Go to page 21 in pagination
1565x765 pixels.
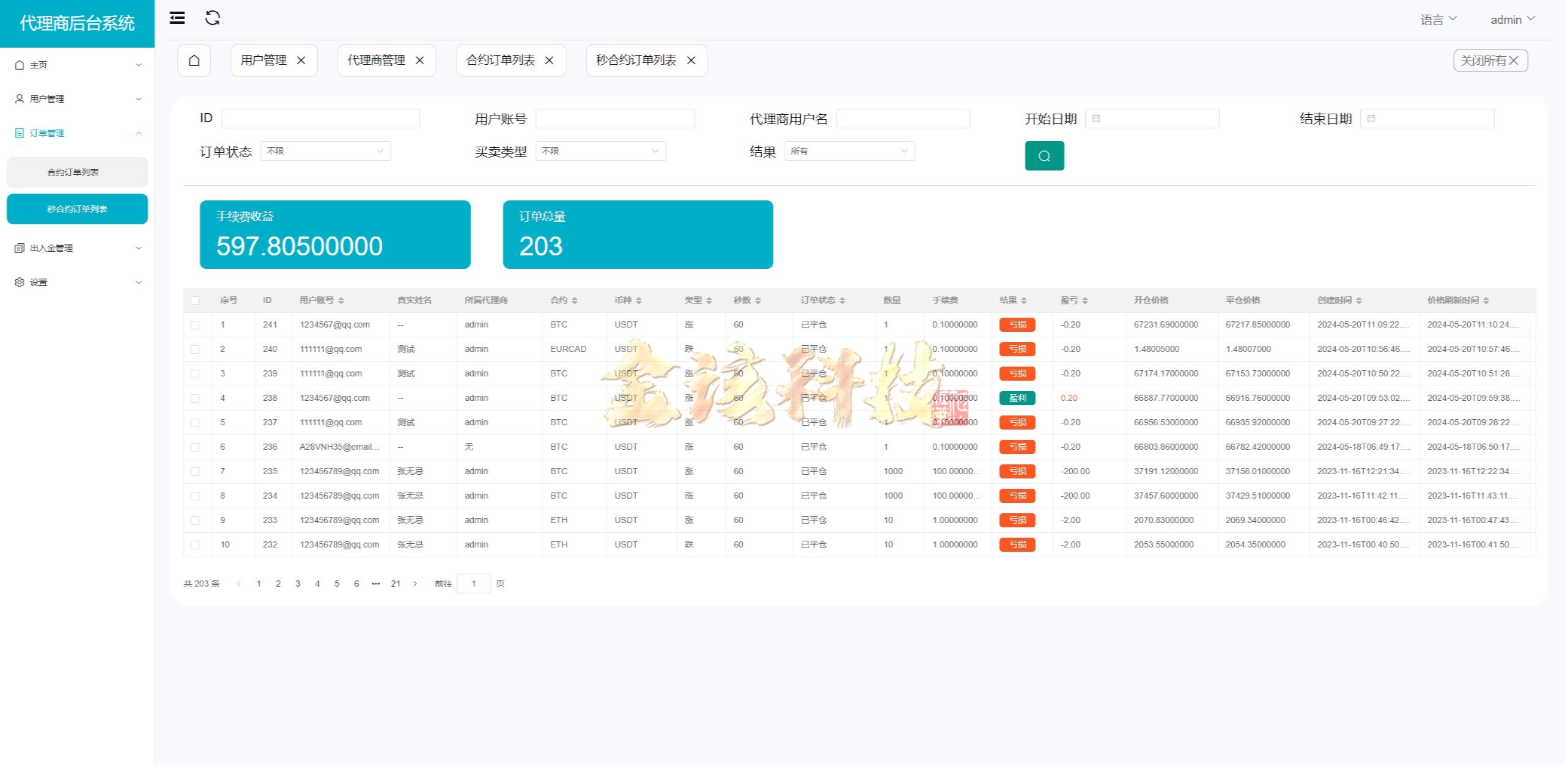396,584
